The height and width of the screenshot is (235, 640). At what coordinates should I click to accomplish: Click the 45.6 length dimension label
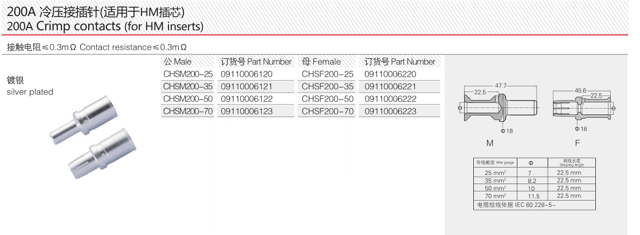[581, 90]
